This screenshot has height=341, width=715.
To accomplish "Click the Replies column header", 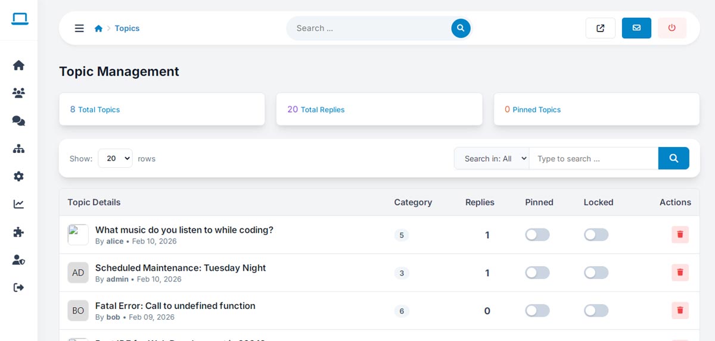I will pyautogui.click(x=480, y=202).
